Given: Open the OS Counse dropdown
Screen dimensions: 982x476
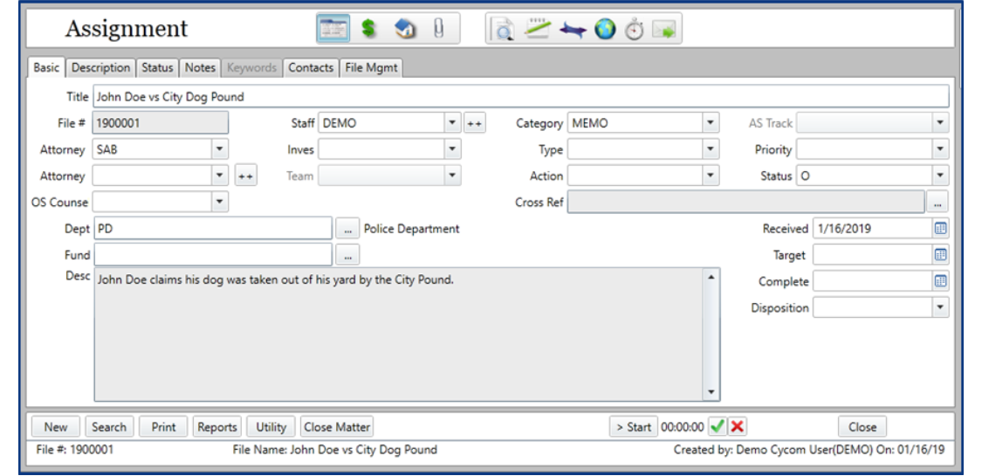Looking at the screenshot, I should point(220,202).
